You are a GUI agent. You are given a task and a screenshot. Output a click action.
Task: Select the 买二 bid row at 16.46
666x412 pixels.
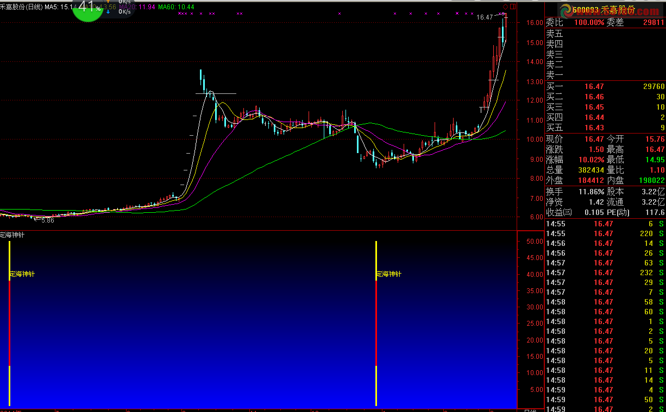pyautogui.click(x=605, y=97)
